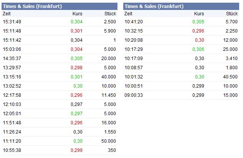This screenshot has height=158, width=243.
Task: Click the Stück column header in the right table
Action: [x=232, y=14]
